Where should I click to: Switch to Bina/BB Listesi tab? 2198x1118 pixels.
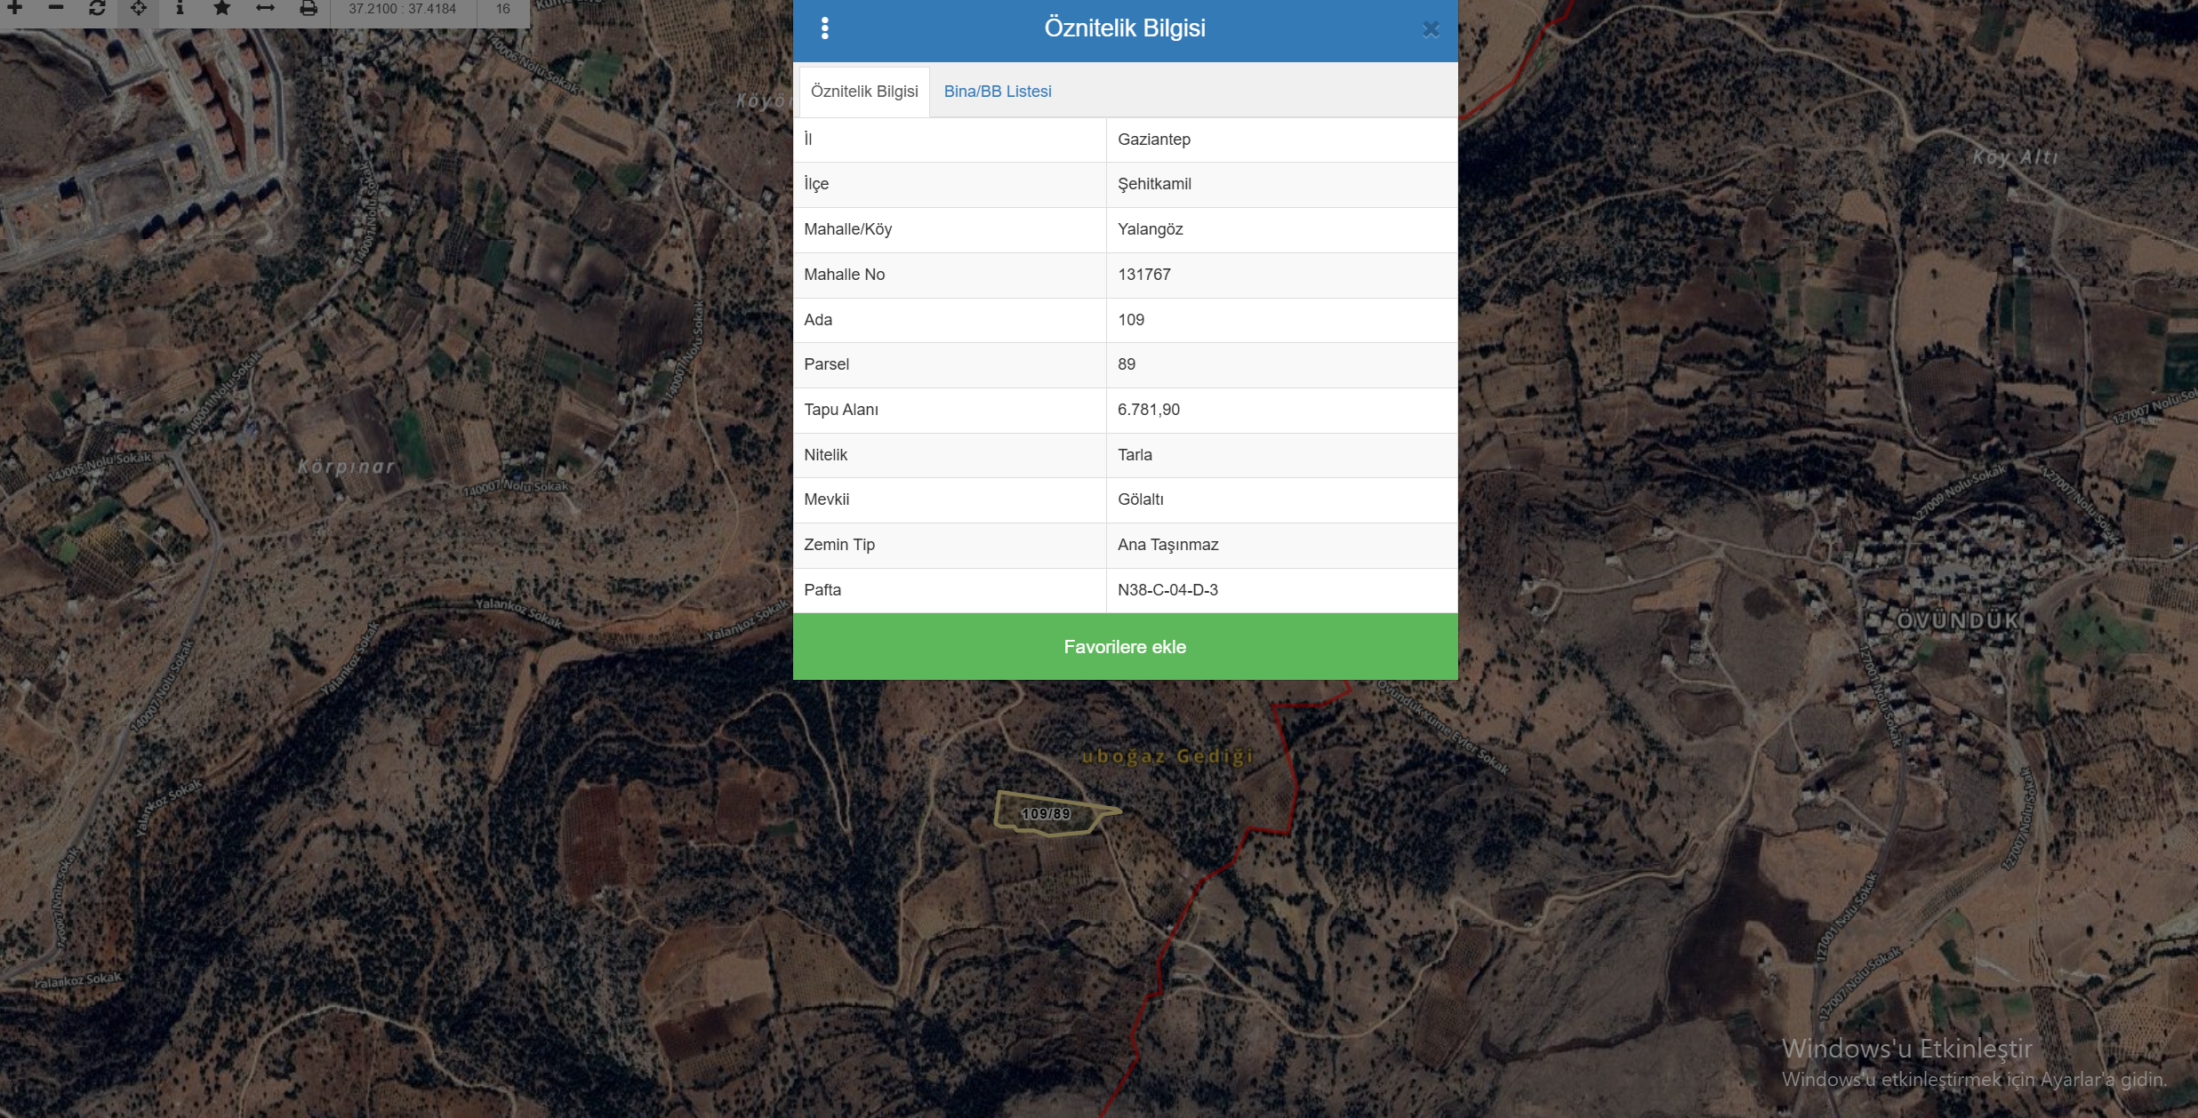[997, 92]
